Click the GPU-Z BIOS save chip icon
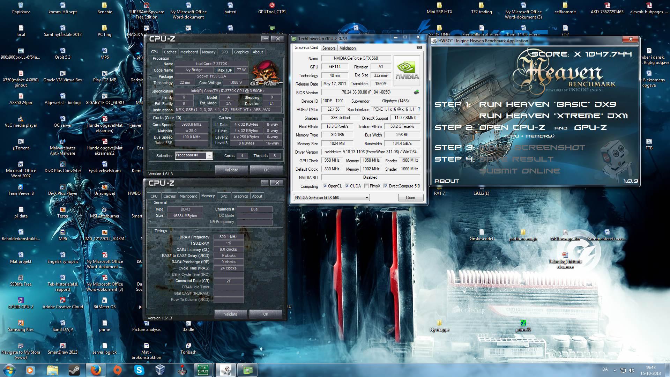The image size is (670, 377). coord(416,92)
